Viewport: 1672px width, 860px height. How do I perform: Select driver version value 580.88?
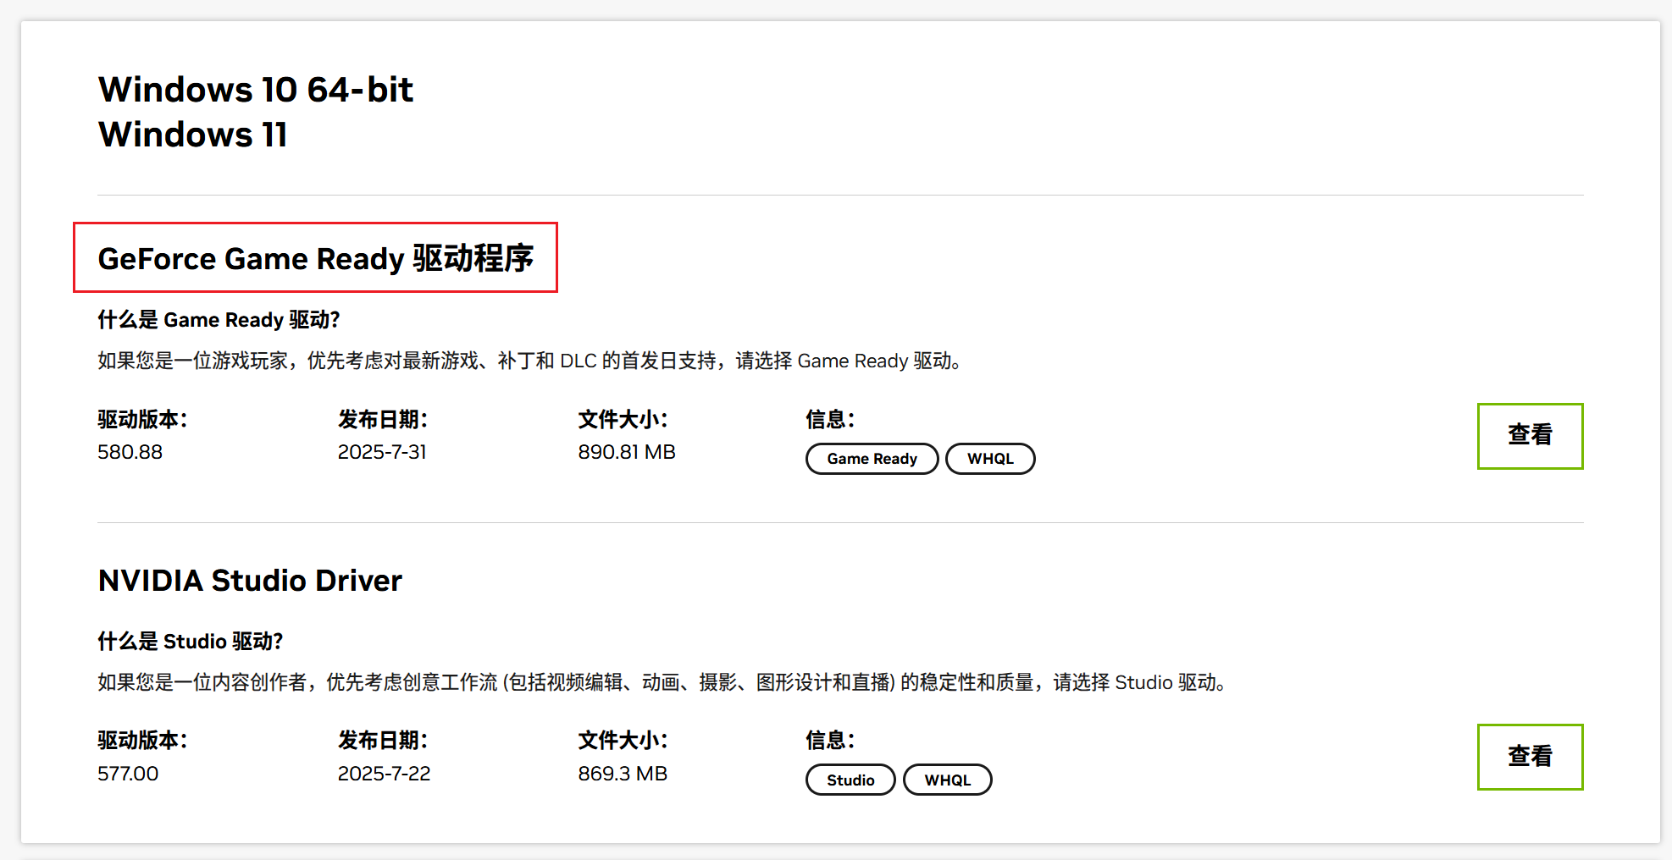(x=130, y=452)
